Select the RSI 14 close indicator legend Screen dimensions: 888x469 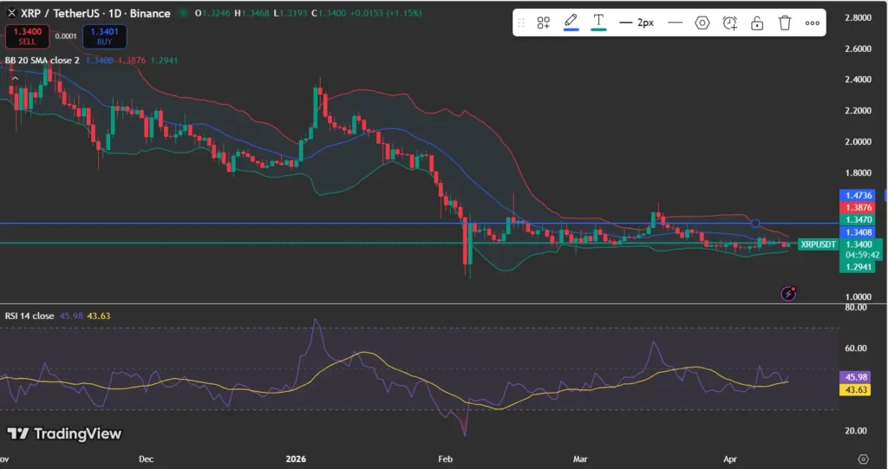29,316
